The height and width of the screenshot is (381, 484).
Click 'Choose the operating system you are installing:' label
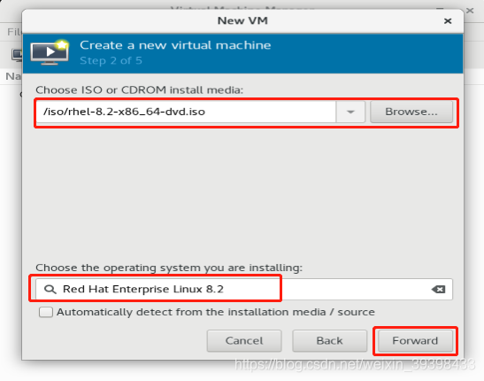point(169,268)
